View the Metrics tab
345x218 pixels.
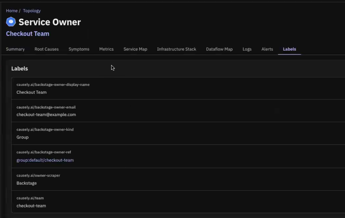[x=106, y=49]
